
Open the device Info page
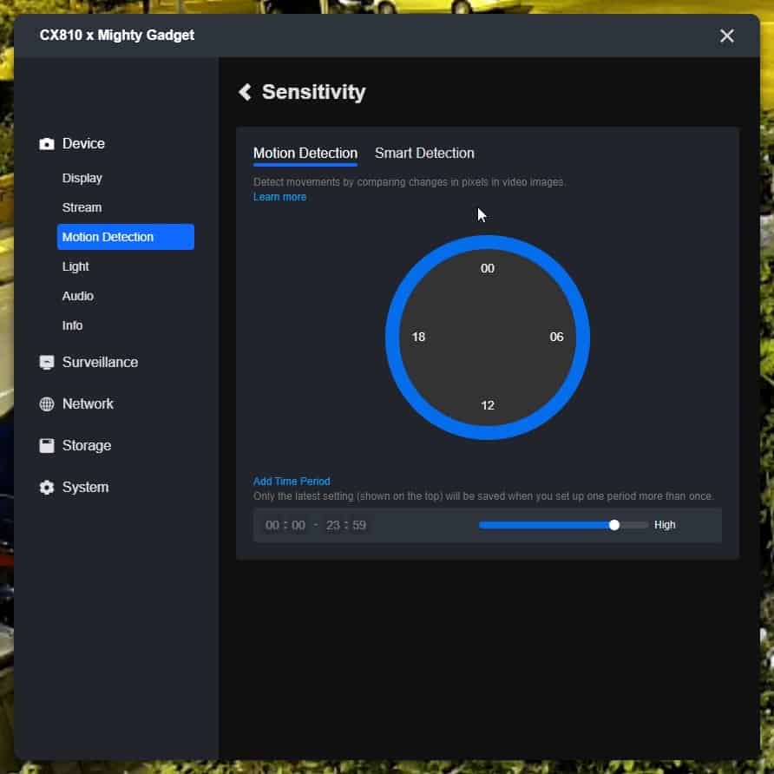(x=73, y=325)
